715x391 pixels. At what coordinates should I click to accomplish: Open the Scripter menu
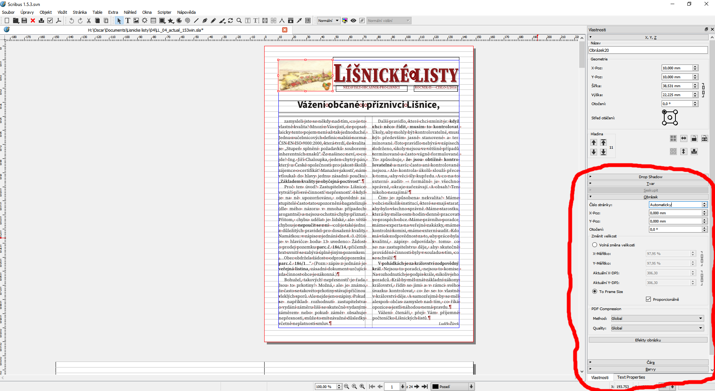[x=164, y=12]
